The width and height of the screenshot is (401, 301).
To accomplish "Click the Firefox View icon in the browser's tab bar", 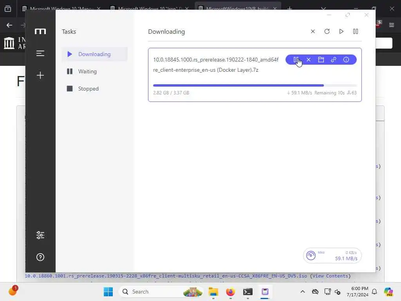I will [8, 9].
